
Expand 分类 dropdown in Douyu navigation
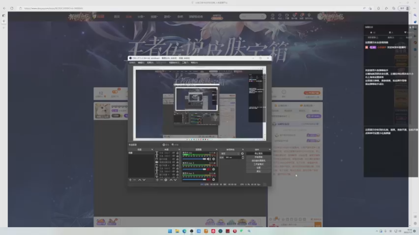(x=141, y=17)
